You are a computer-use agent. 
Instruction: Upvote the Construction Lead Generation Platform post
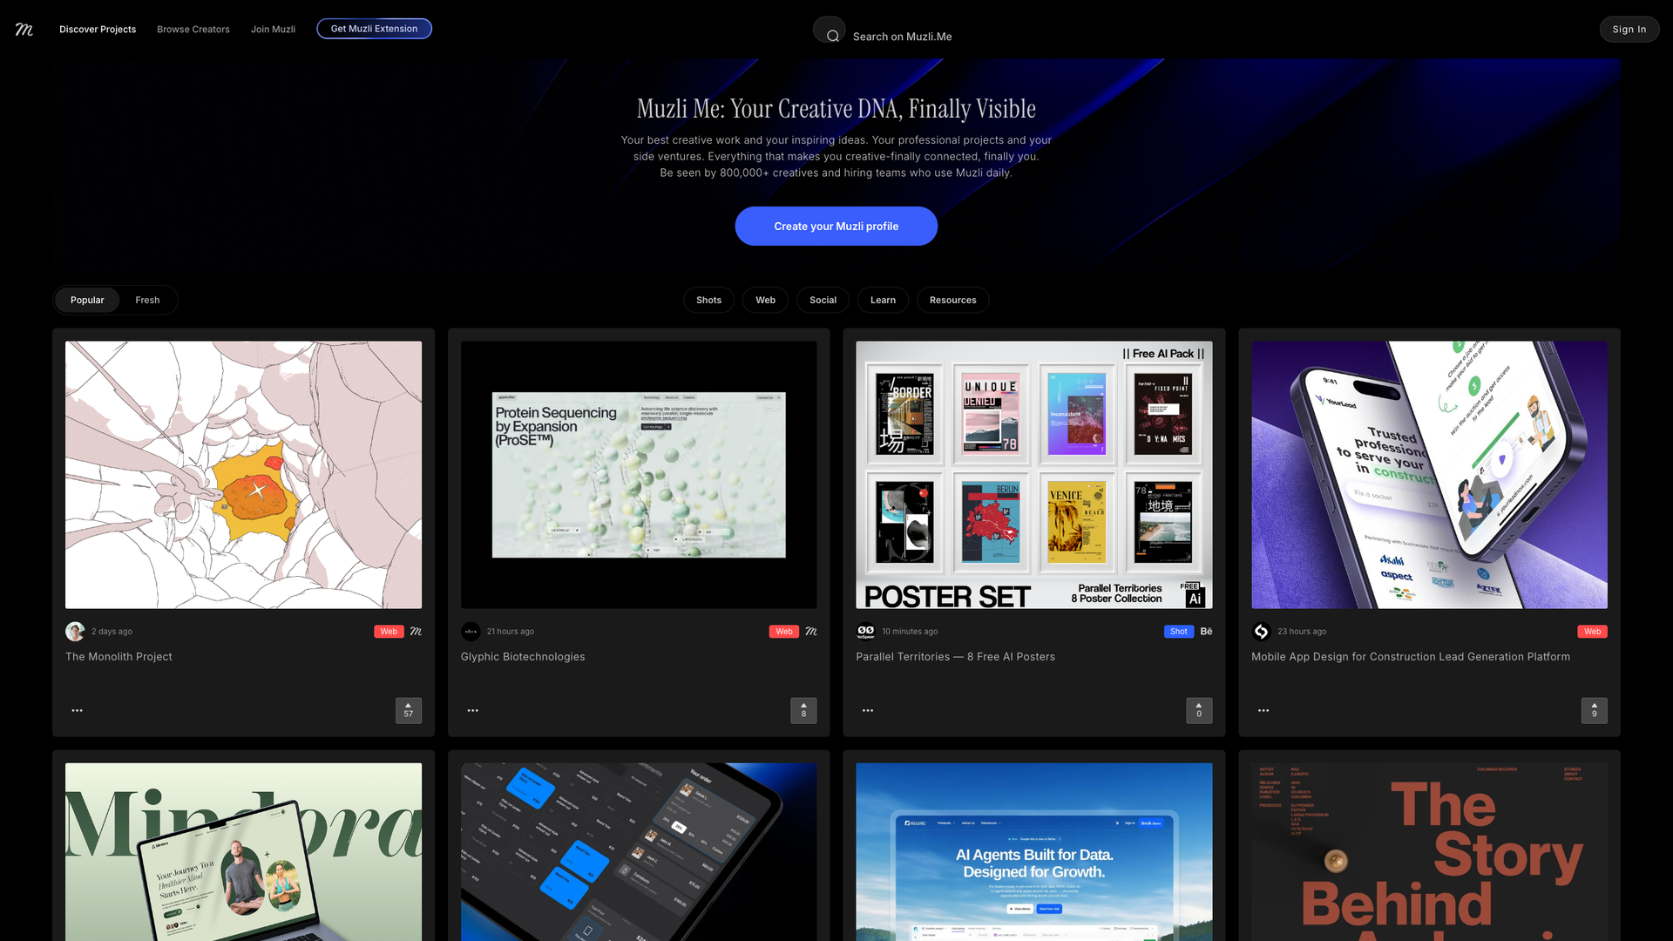[x=1595, y=710]
